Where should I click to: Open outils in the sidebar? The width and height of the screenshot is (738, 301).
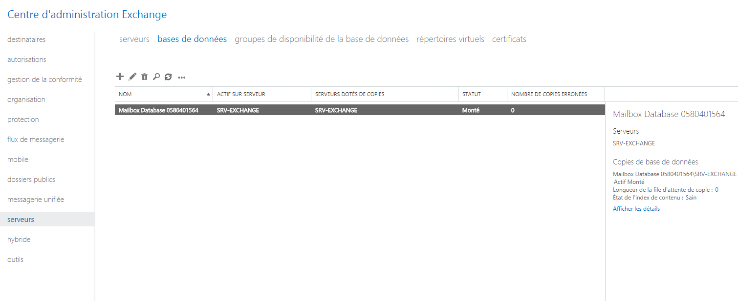pos(15,260)
